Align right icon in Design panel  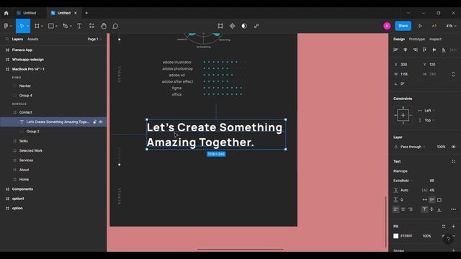(x=415, y=50)
